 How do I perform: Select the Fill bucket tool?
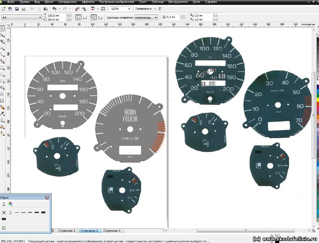point(2,127)
